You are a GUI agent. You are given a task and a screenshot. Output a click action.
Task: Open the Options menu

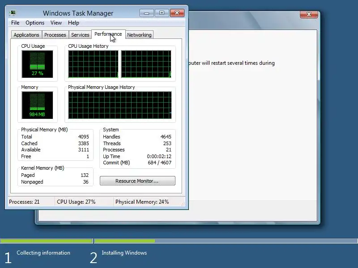[x=35, y=23]
